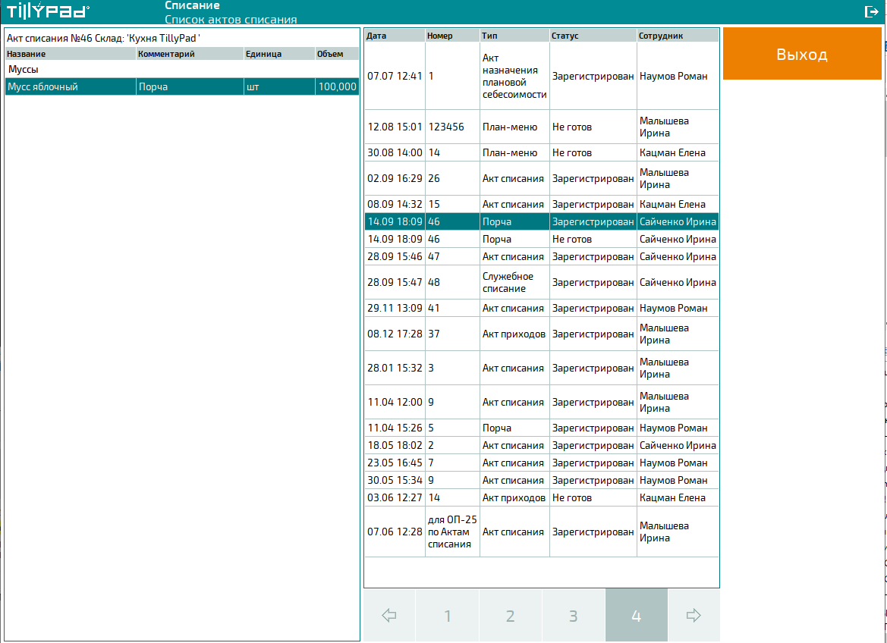Select Порча act 46 with Не готов status
This screenshot has height=643, width=887.
click(x=541, y=239)
